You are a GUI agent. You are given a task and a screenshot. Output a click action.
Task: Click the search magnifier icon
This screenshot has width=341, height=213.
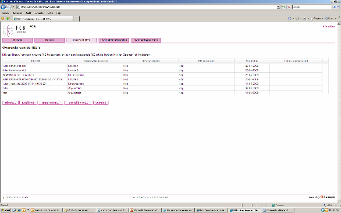335,7
